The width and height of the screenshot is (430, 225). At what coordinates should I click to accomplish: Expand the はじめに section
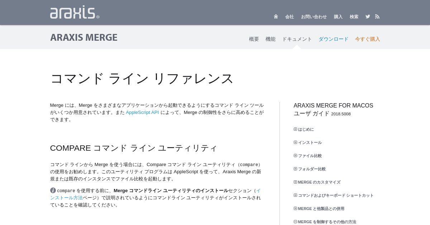point(304,129)
